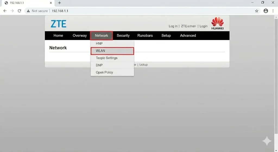Viewport: 278px width, 152px height.
Task: Choose Open Policy in the dropdown
Action: [x=112, y=72]
